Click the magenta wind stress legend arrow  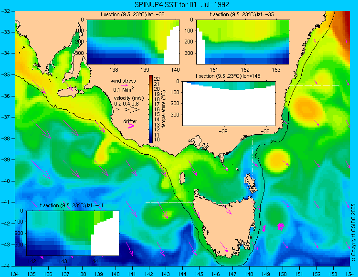[125, 85]
